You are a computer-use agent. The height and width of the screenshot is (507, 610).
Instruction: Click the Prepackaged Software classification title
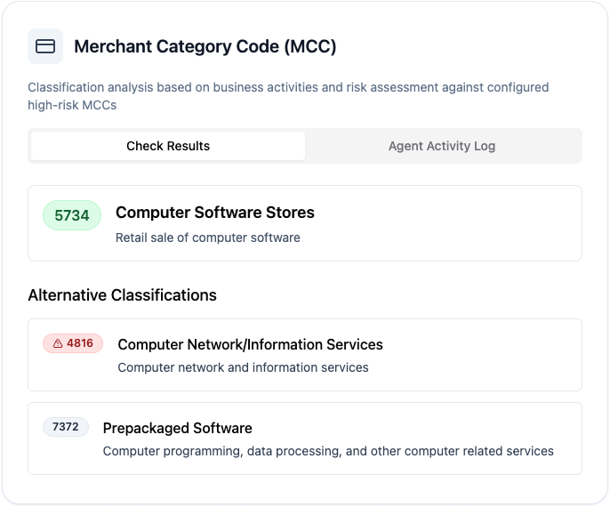coord(178,428)
